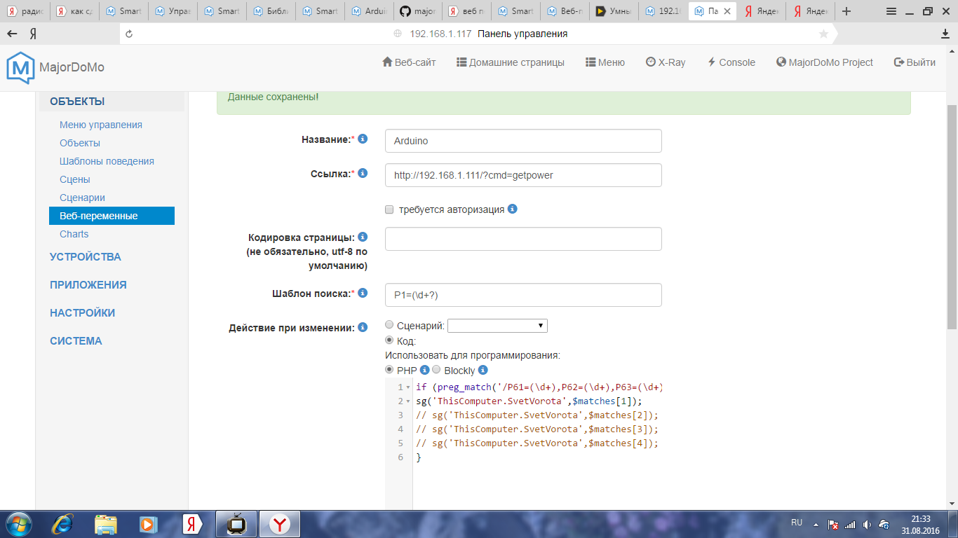This screenshot has width=958, height=538.
Task: Open Сценарии sidebar link
Action: coord(82,198)
